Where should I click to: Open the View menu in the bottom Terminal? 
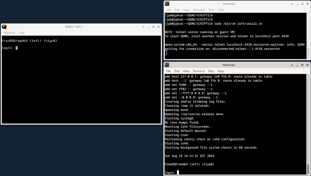186,71
